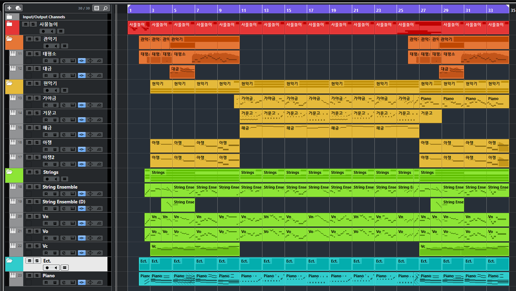Solo the 가야금 track
The height and width of the screenshot is (291, 516).
[36, 98]
